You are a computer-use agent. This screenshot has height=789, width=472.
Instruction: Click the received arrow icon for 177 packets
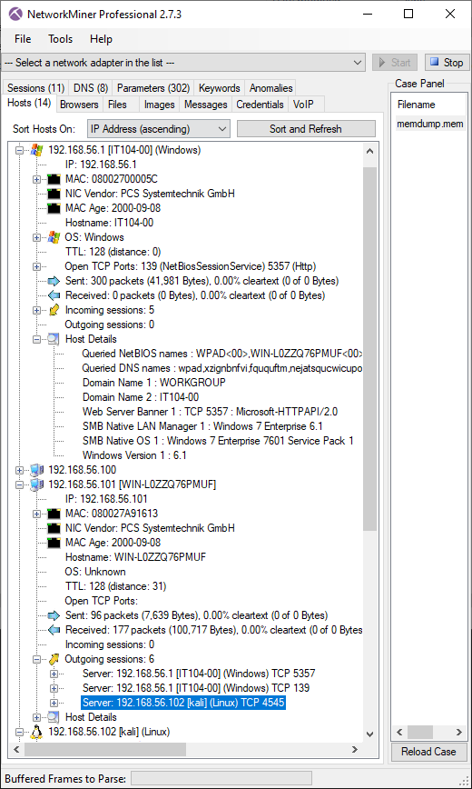coord(54,630)
